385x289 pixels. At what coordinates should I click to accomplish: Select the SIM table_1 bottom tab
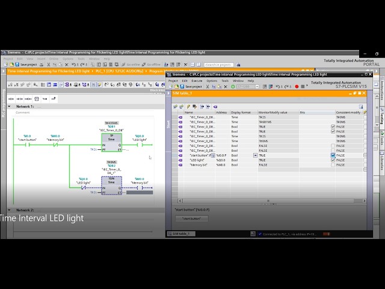click(x=181, y=234)
